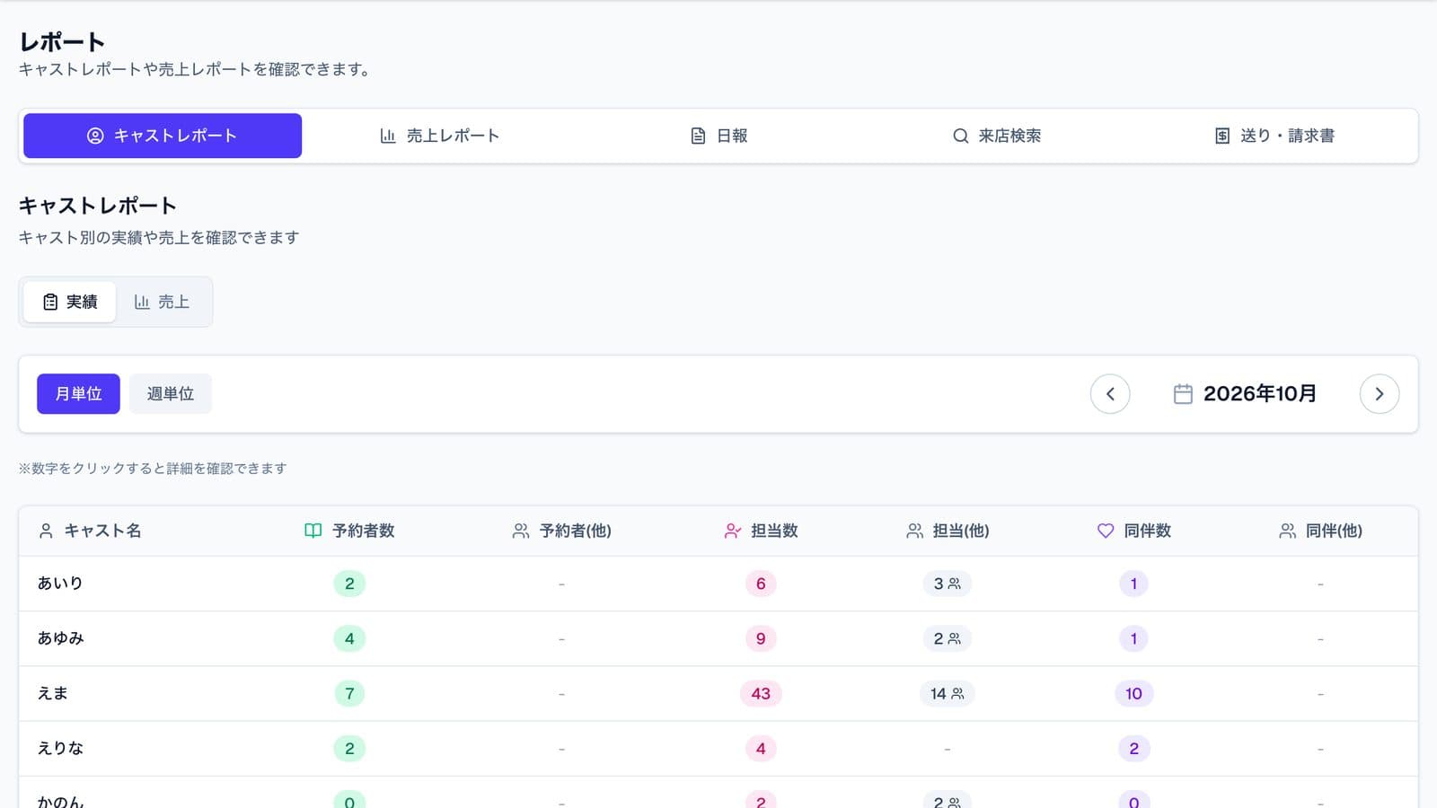Screen dimensions: 1437x808
Task: Switch to the 売上レポート tab
Action: coord(439,136)
